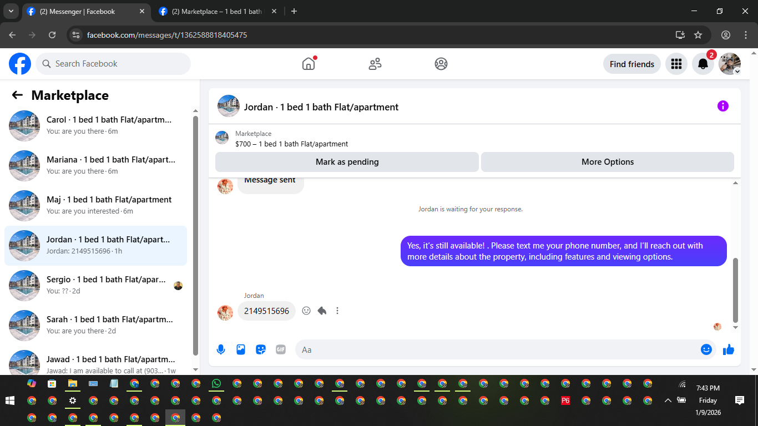The width and height of the screenshot is (758, 426).
Task: Open Maj's apartment conversation
Action: [95, 205]
